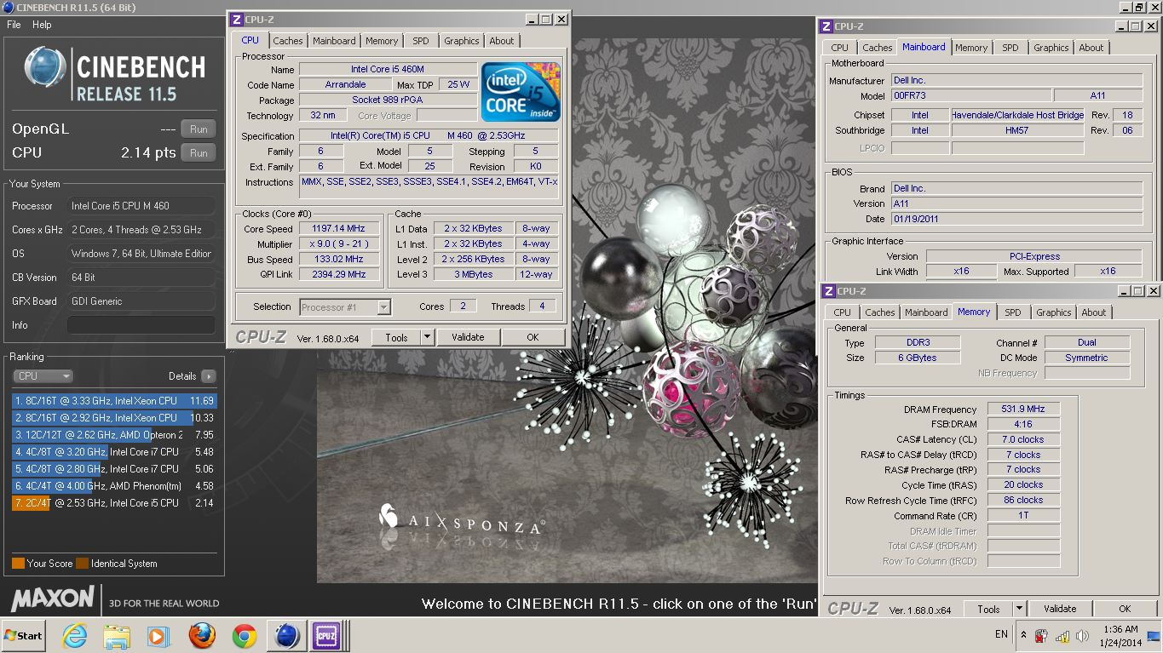
Task: Switch to Caches tab in the CPU-Z CPU window
Action: (x=288, y=41)
